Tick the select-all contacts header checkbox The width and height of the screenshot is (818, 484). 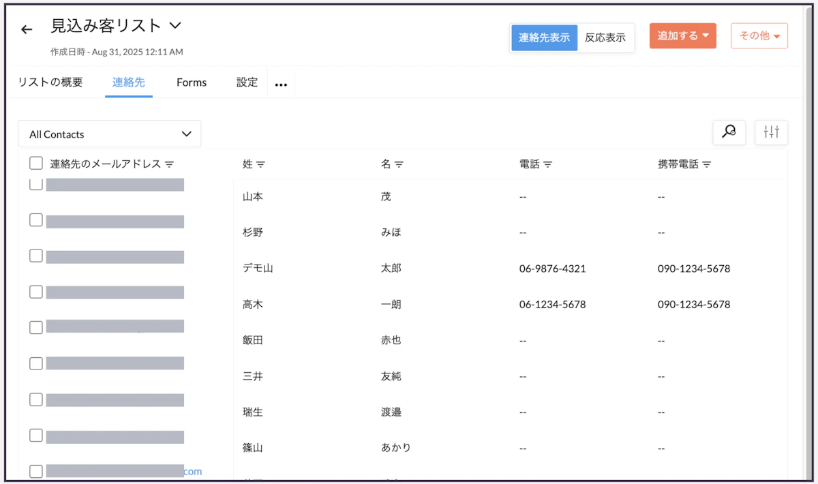click(36, 164)
